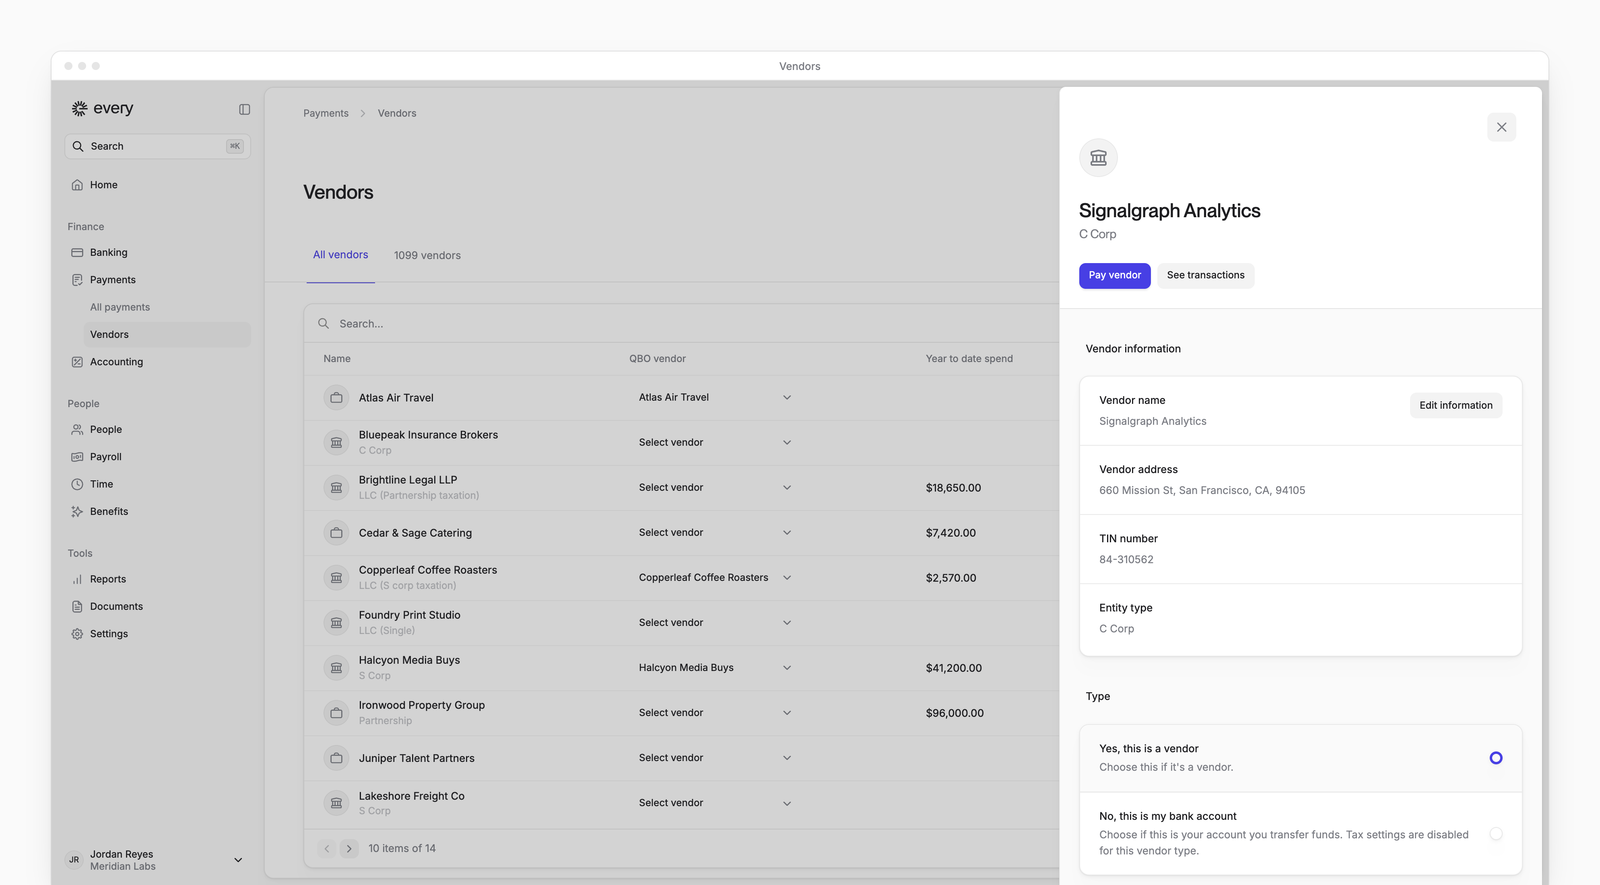This screenshot has height=885, width=1600.
Task: Click the Documents file icon
Action: [77, 606]
